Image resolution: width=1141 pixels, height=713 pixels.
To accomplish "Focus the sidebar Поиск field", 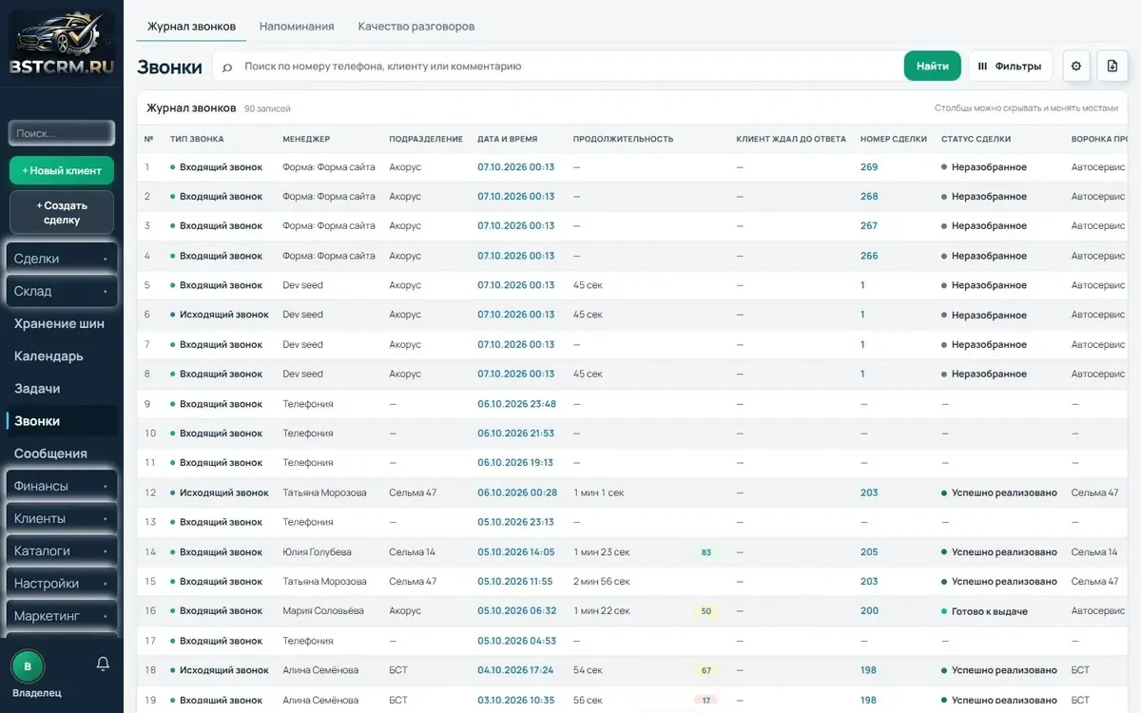I will [x=62, y=133].
